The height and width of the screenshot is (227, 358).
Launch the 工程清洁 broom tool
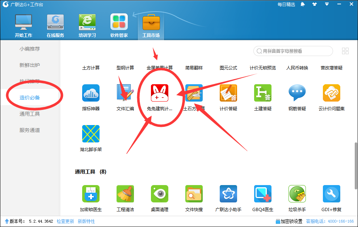pyautogui.click(x=125, y=194)
